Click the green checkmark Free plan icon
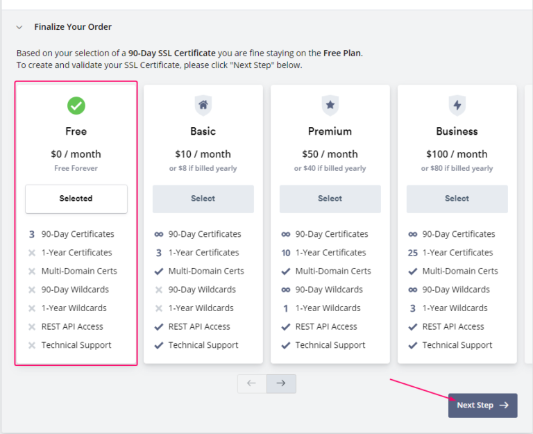The width and height of the screenshot is (533, 434). pos(76,106)
